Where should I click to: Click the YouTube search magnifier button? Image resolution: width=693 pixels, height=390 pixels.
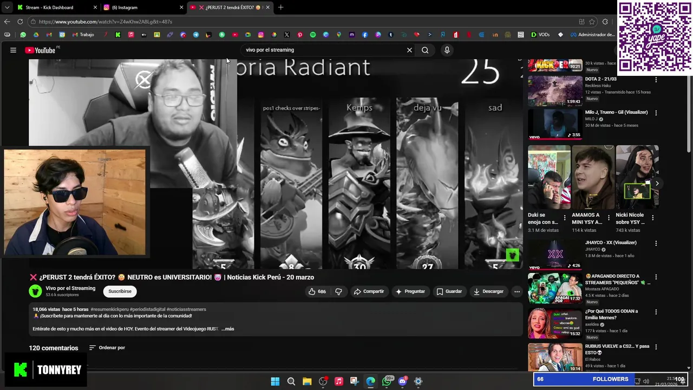coord(425,50)
